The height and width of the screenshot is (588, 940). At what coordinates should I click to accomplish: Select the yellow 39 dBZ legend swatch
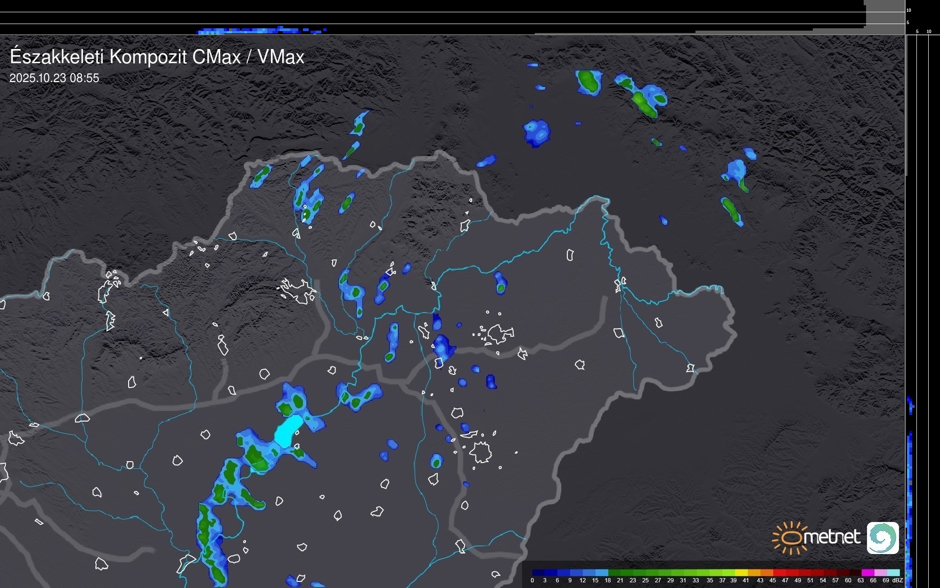click(741, 573)
